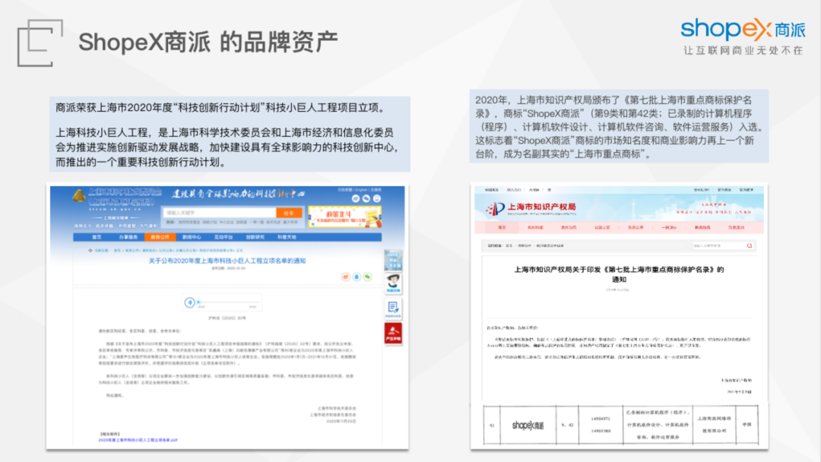This screenshot has width=821, height=462.
Task: Share article via the blue QQ icon
Action: click(357, 277)
